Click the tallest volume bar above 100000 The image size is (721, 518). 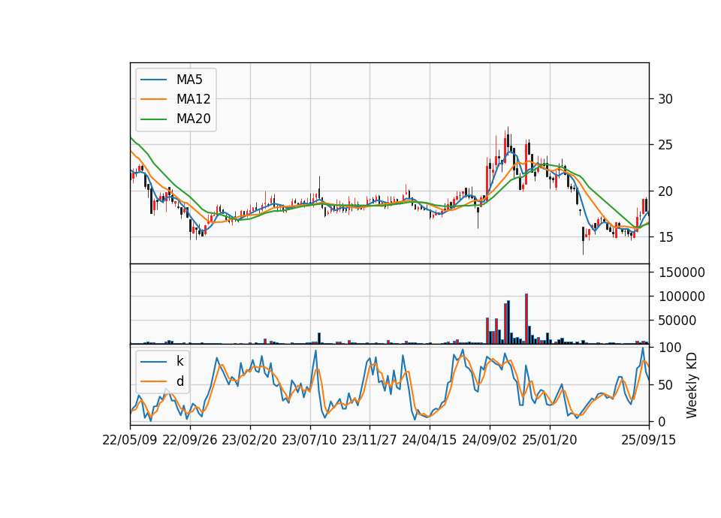coord(526,318)
